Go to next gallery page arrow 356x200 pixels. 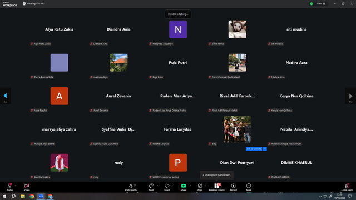(350, 96)
